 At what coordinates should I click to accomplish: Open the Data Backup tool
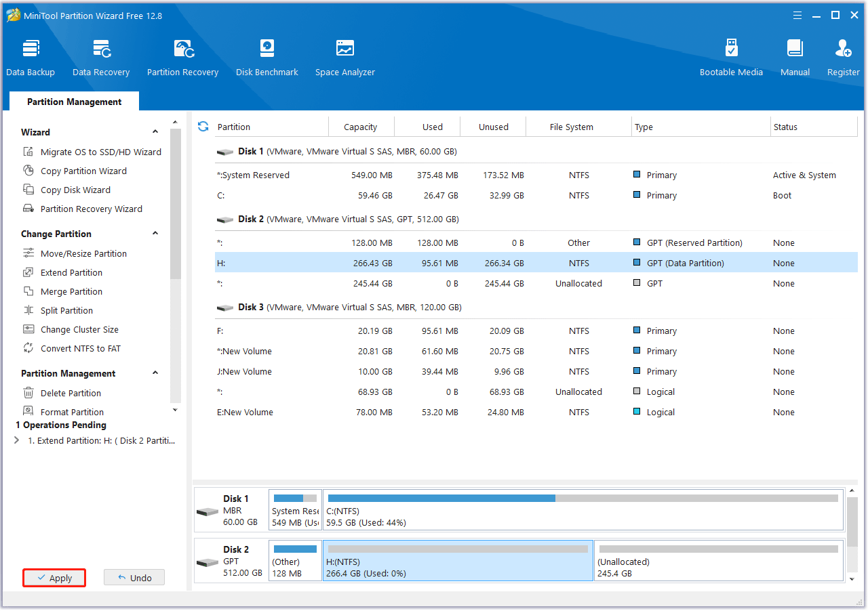[31, 58]
